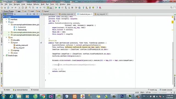
Task: Switch to the my_img.xml tab
Action: 101,14
